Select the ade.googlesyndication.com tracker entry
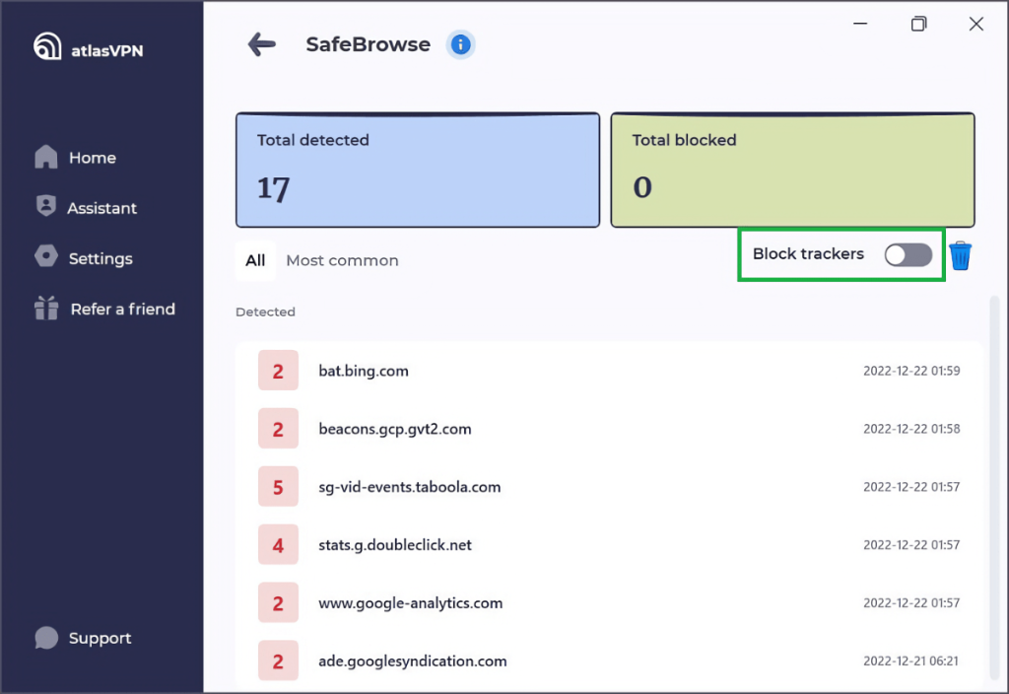Screen dimensions: 1009x694 pos(609,660)
